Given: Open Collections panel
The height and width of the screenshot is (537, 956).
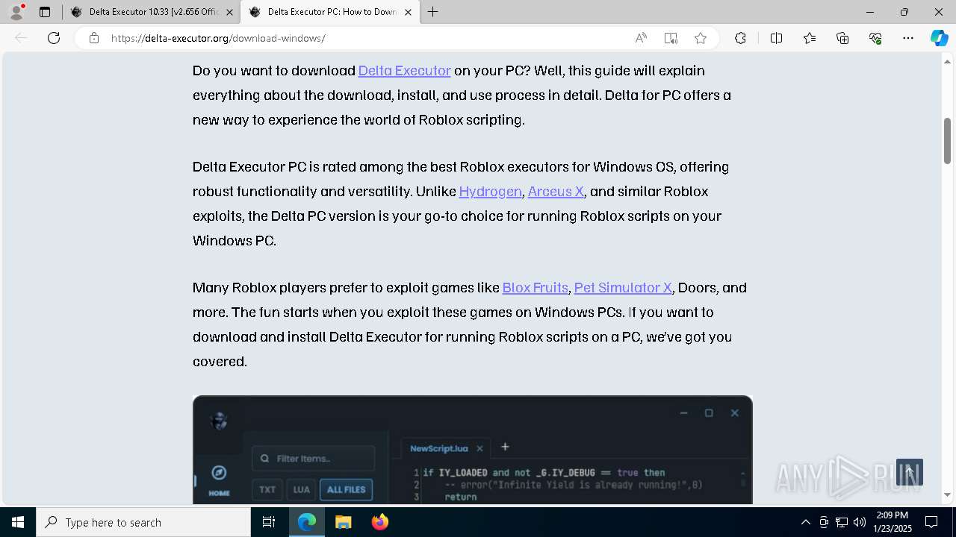Looking at the screenshot, I should (842, 38).
